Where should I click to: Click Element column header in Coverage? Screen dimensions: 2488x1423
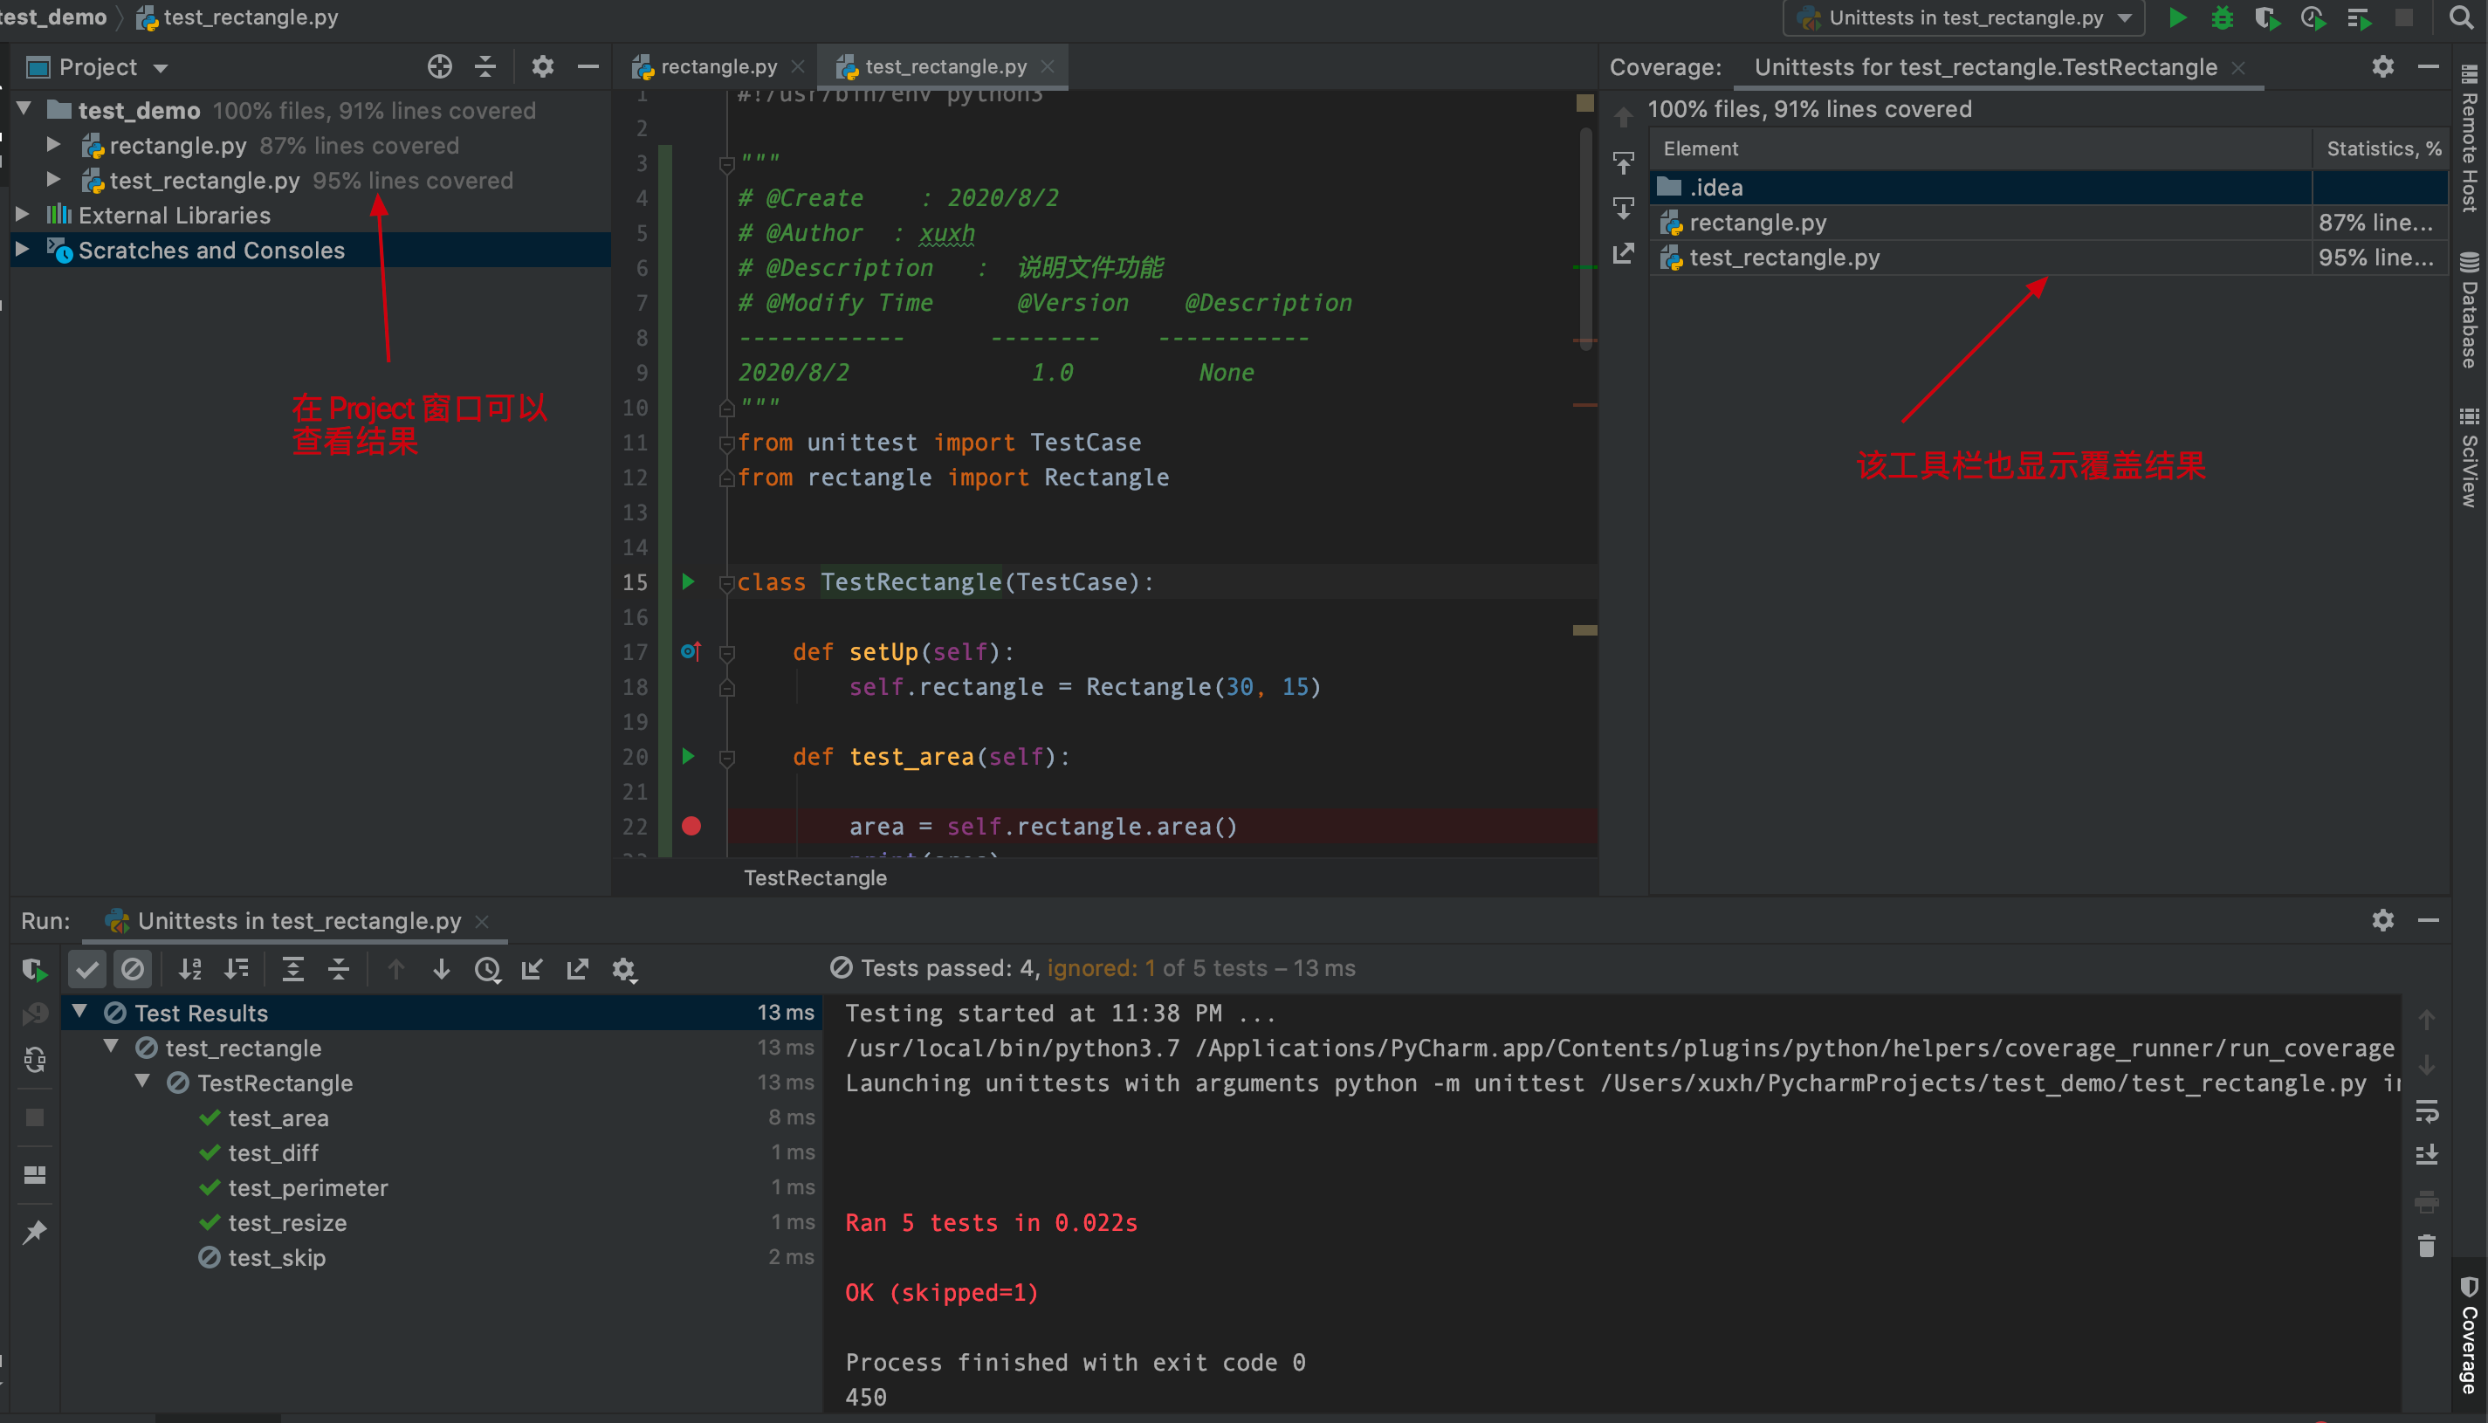[x=1981, y=148]
